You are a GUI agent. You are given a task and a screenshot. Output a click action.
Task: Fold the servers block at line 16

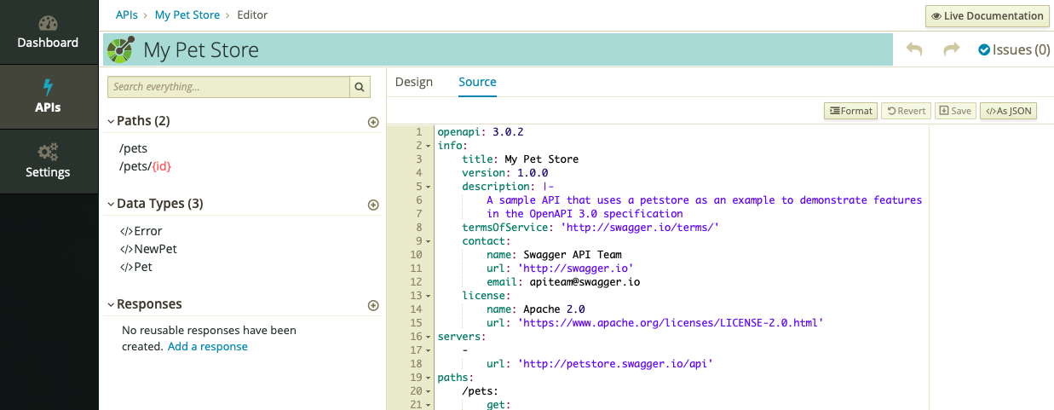tap(429, 337)
